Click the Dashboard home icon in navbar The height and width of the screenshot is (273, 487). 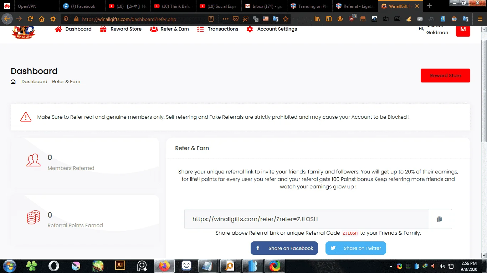[58, 29]
